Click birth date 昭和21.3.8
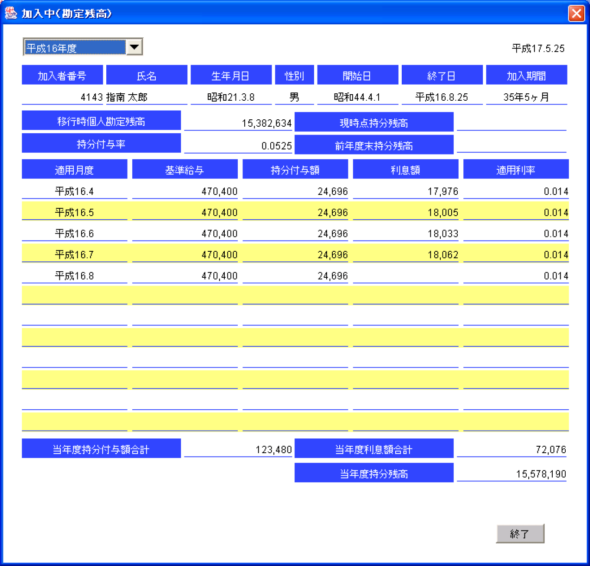 tap(231, 97)
